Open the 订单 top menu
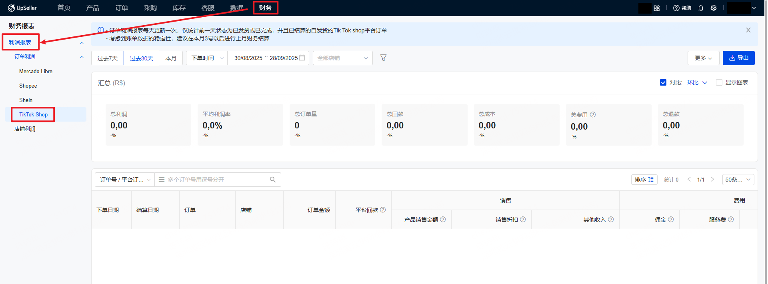The height and width of the screenshot is (284, 768). coord(121,8)
